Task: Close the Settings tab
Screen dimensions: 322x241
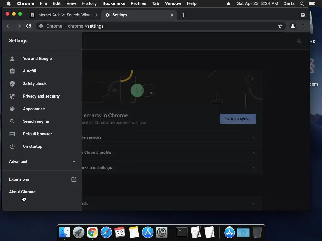Action: (x=172, y=15)
